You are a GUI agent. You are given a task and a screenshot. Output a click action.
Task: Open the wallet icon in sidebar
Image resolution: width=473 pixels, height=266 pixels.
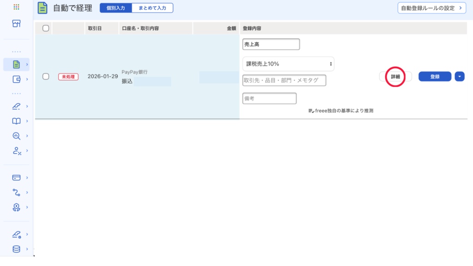(17, 79)
